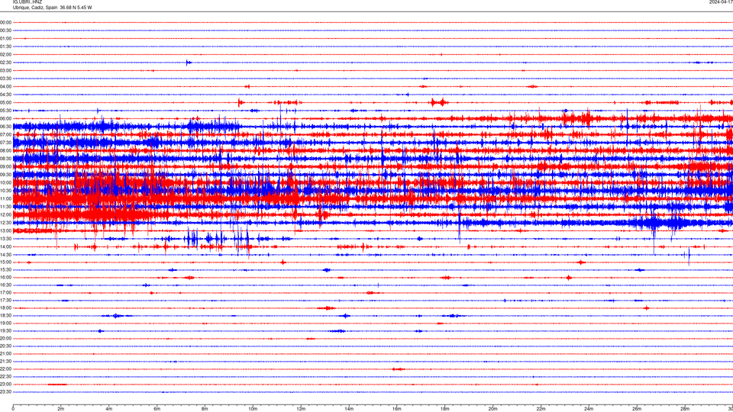Pick the '08:30' trace label
733x412 pixels.
(5, 159)
